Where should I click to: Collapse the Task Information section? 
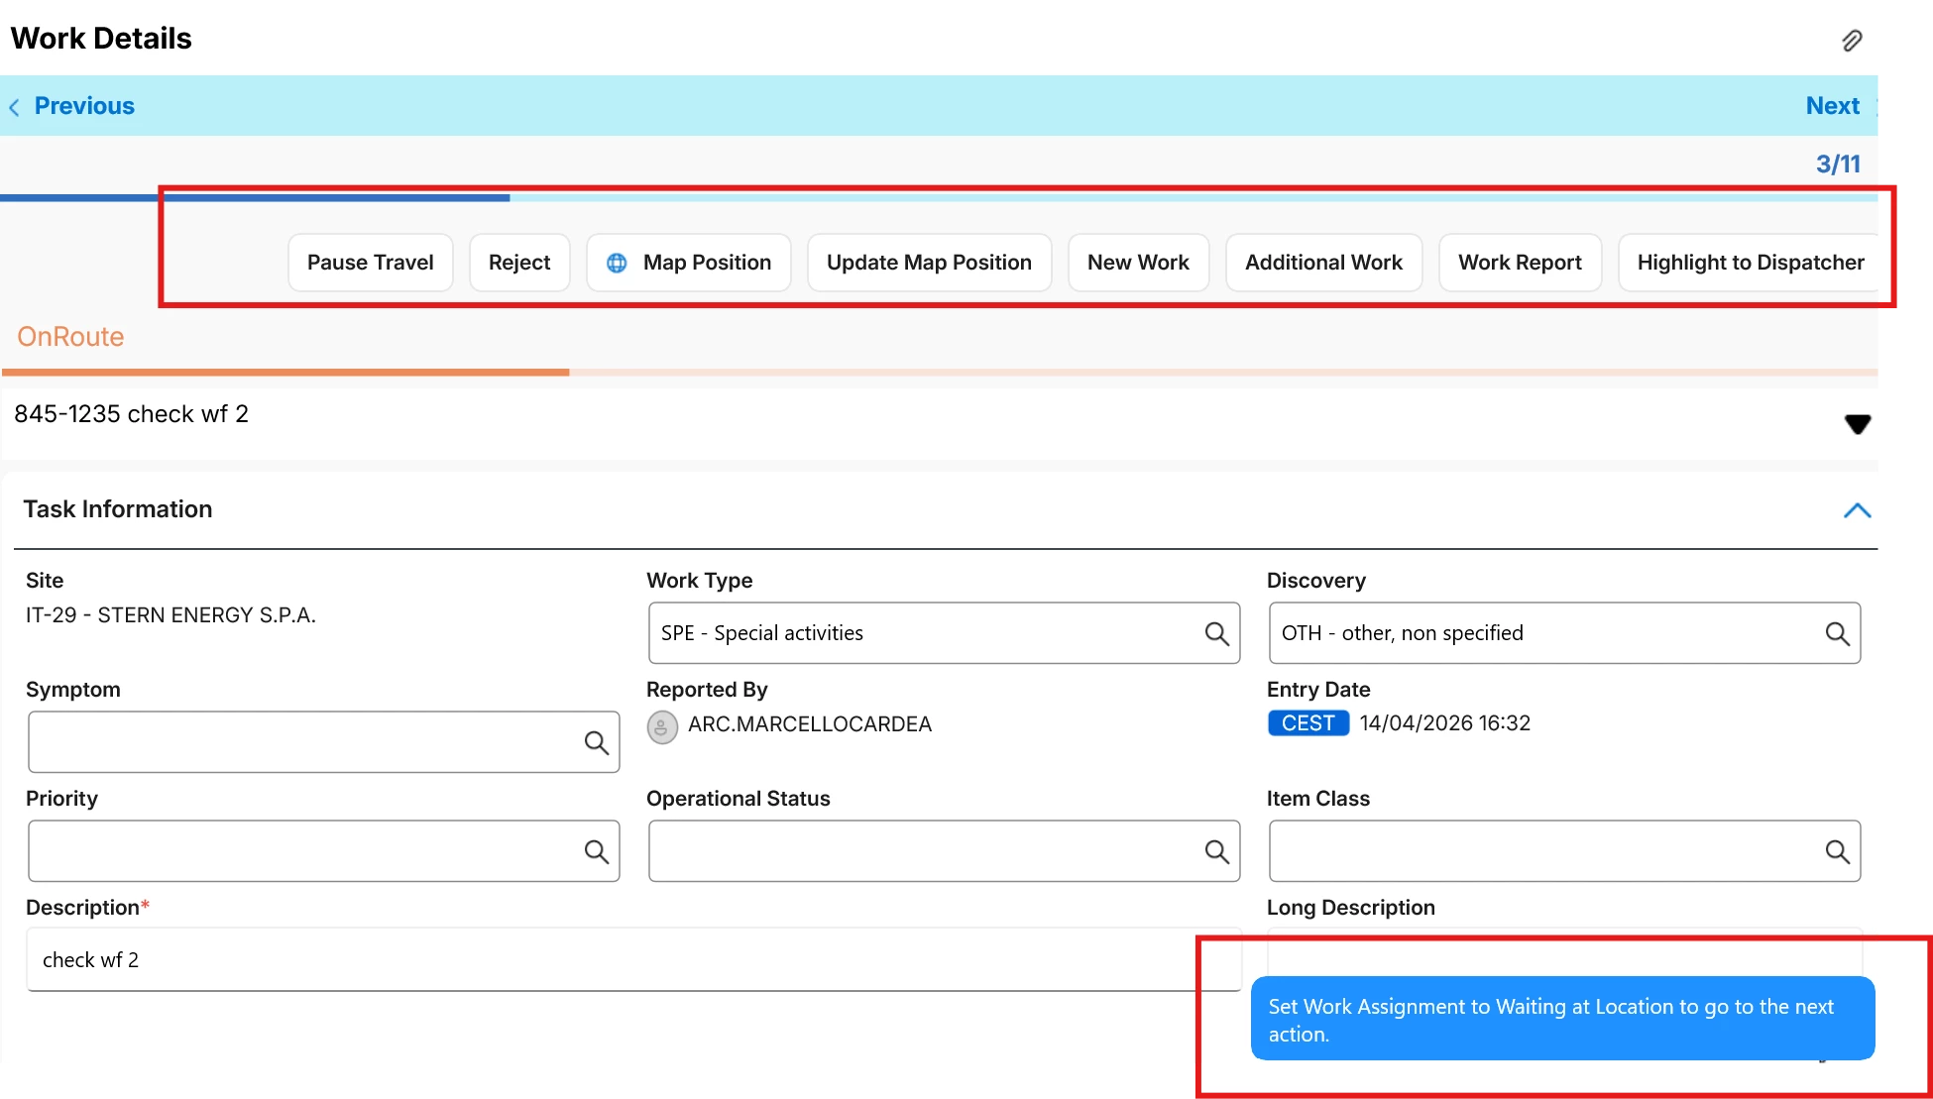tap(1857, 510)
